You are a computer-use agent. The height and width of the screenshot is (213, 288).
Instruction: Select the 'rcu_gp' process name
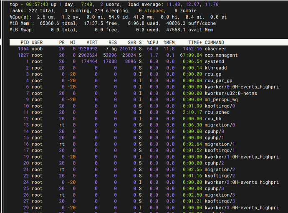(x=213, y=74)
